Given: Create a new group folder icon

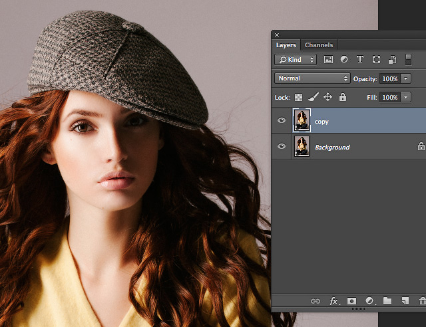Looking at the screenshot, I should point(387,301).
